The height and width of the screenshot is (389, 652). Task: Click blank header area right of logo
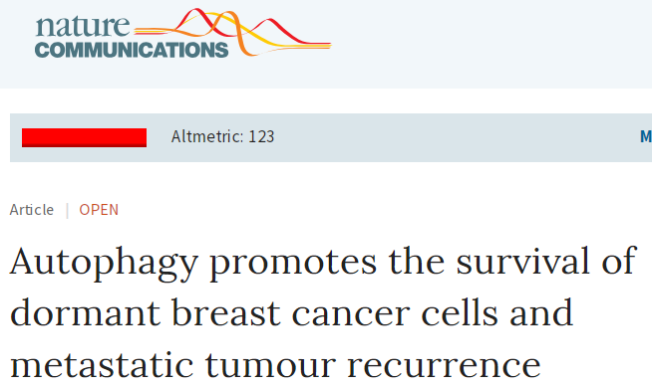490,42
